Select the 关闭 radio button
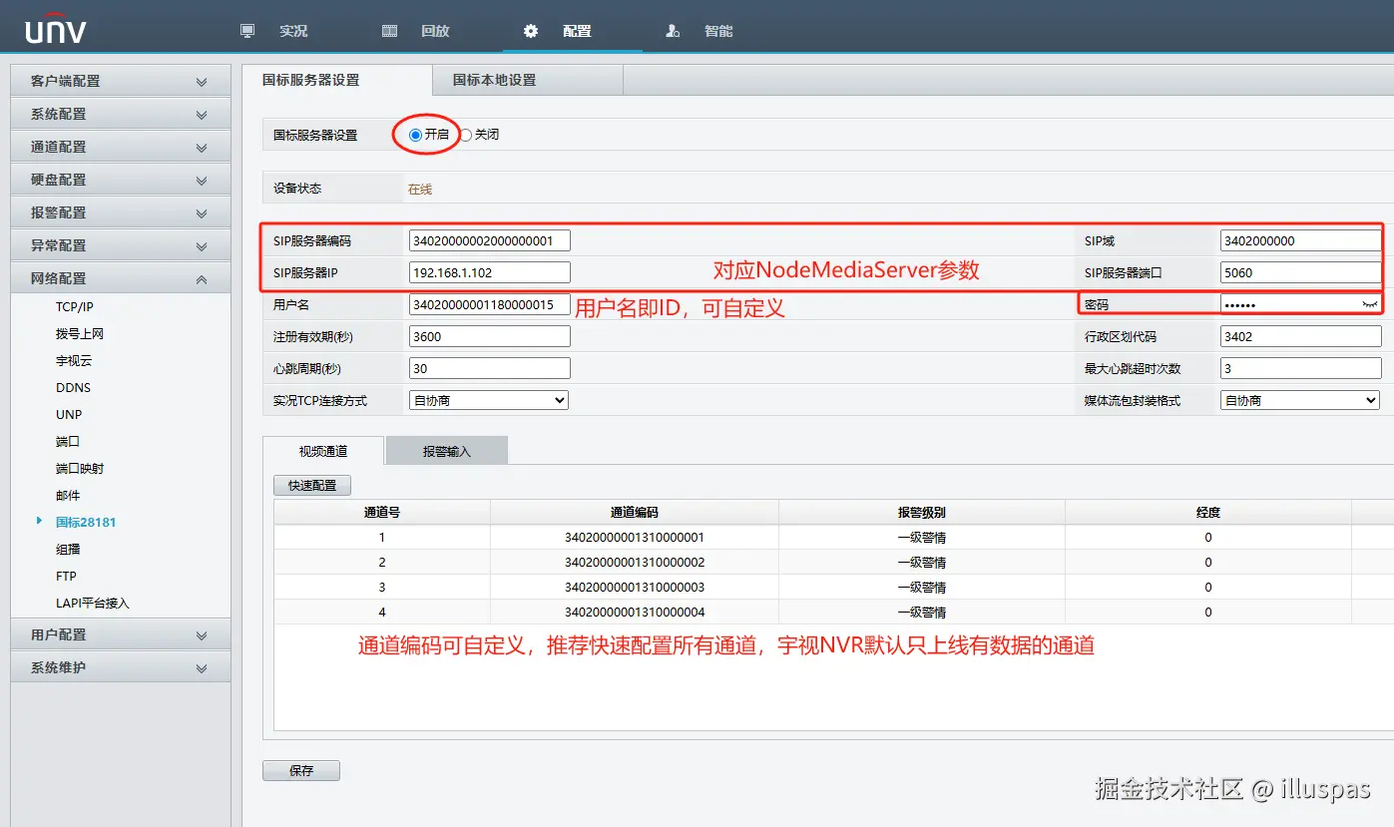The width and height of the screenshot is (1394, 827). pos(466,135)
